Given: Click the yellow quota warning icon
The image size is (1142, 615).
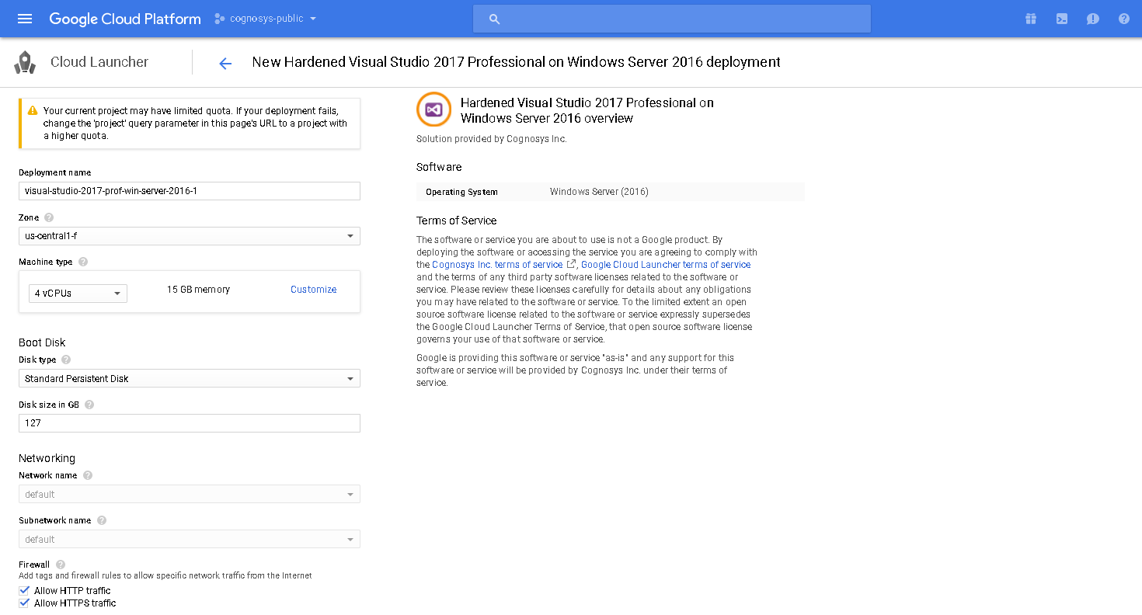Looking at the screenshot, I should [33, 111].
